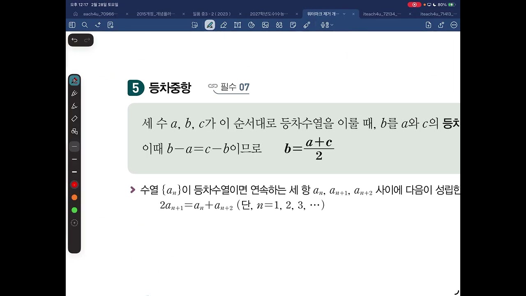Close the iteach4u_72134 tab
Image resolution: width=526 pixels, height=296 pixels.
pos(410,14)
